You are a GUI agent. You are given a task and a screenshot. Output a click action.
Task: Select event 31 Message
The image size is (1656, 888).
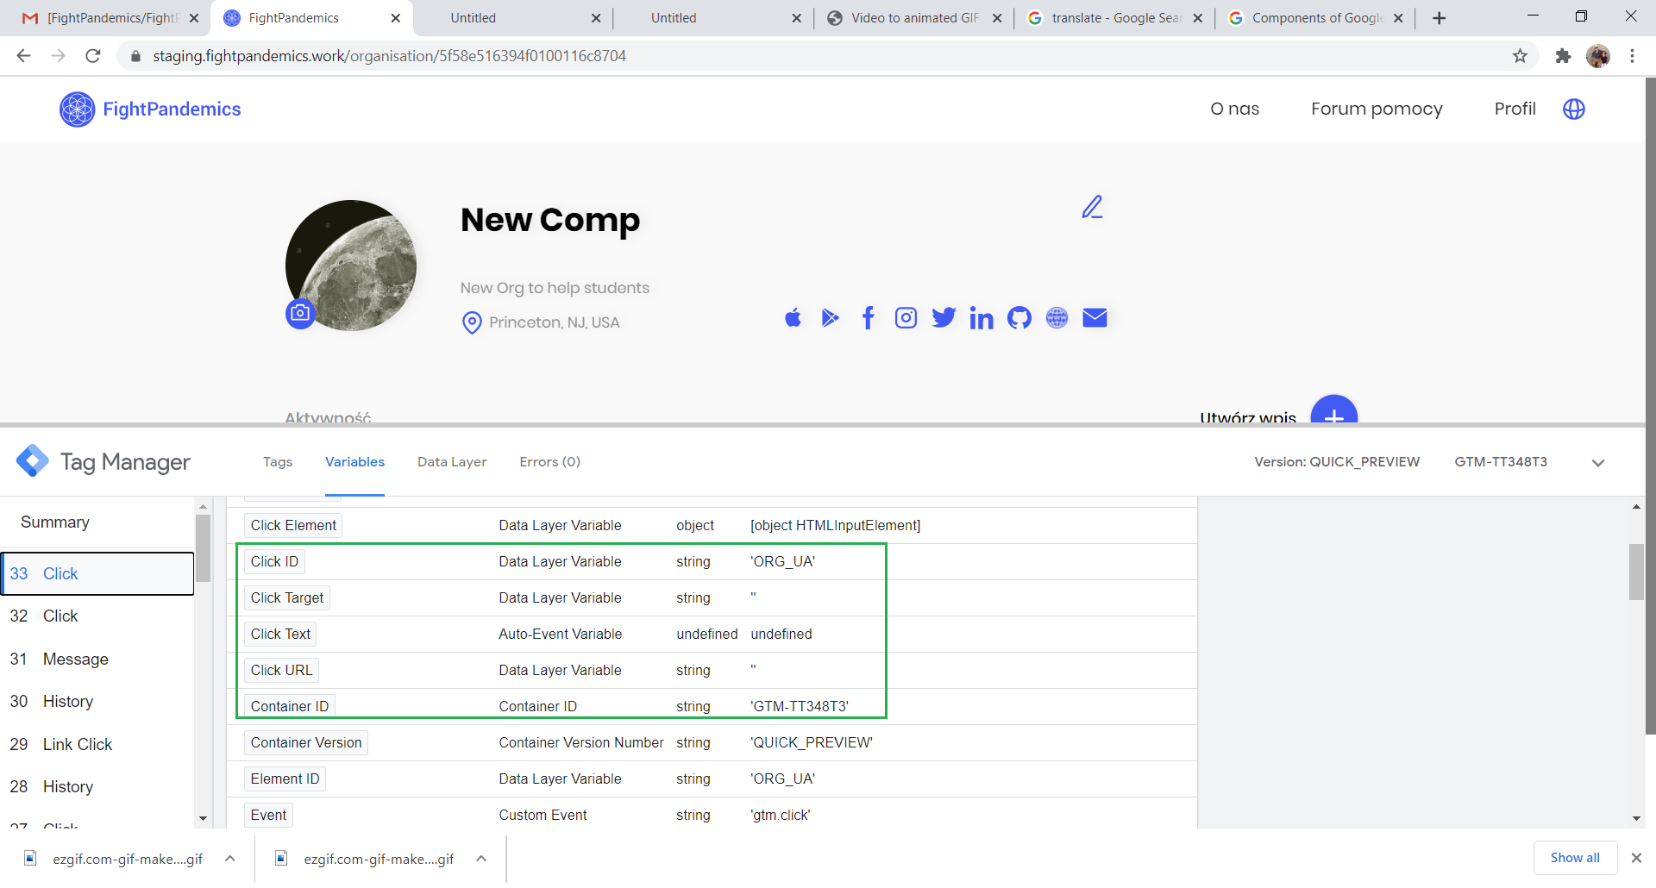pyautogui.click(x=97, y=660)
